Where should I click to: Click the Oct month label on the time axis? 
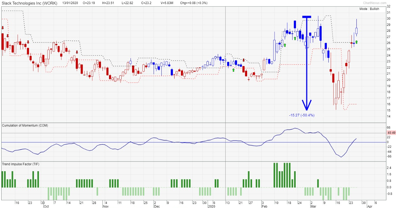tap(46, 206)
